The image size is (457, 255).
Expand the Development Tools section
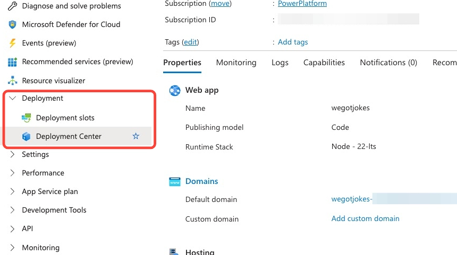coord(13,210)
